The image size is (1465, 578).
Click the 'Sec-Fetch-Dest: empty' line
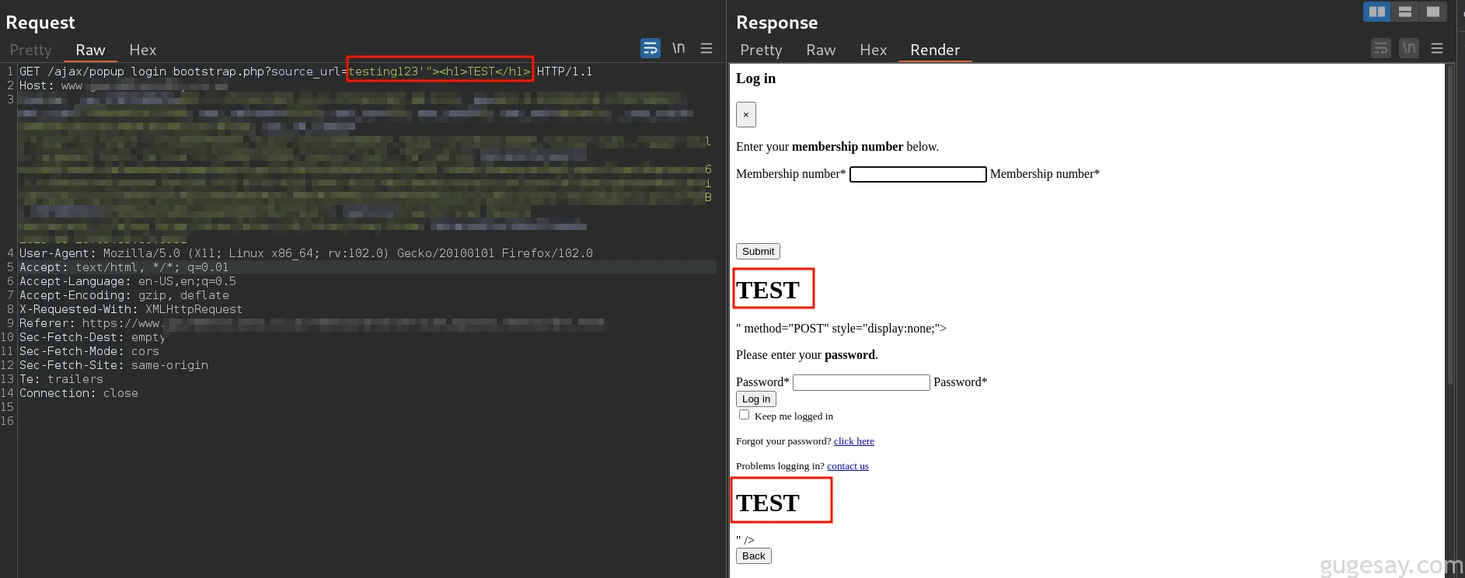tap(92, 337)
